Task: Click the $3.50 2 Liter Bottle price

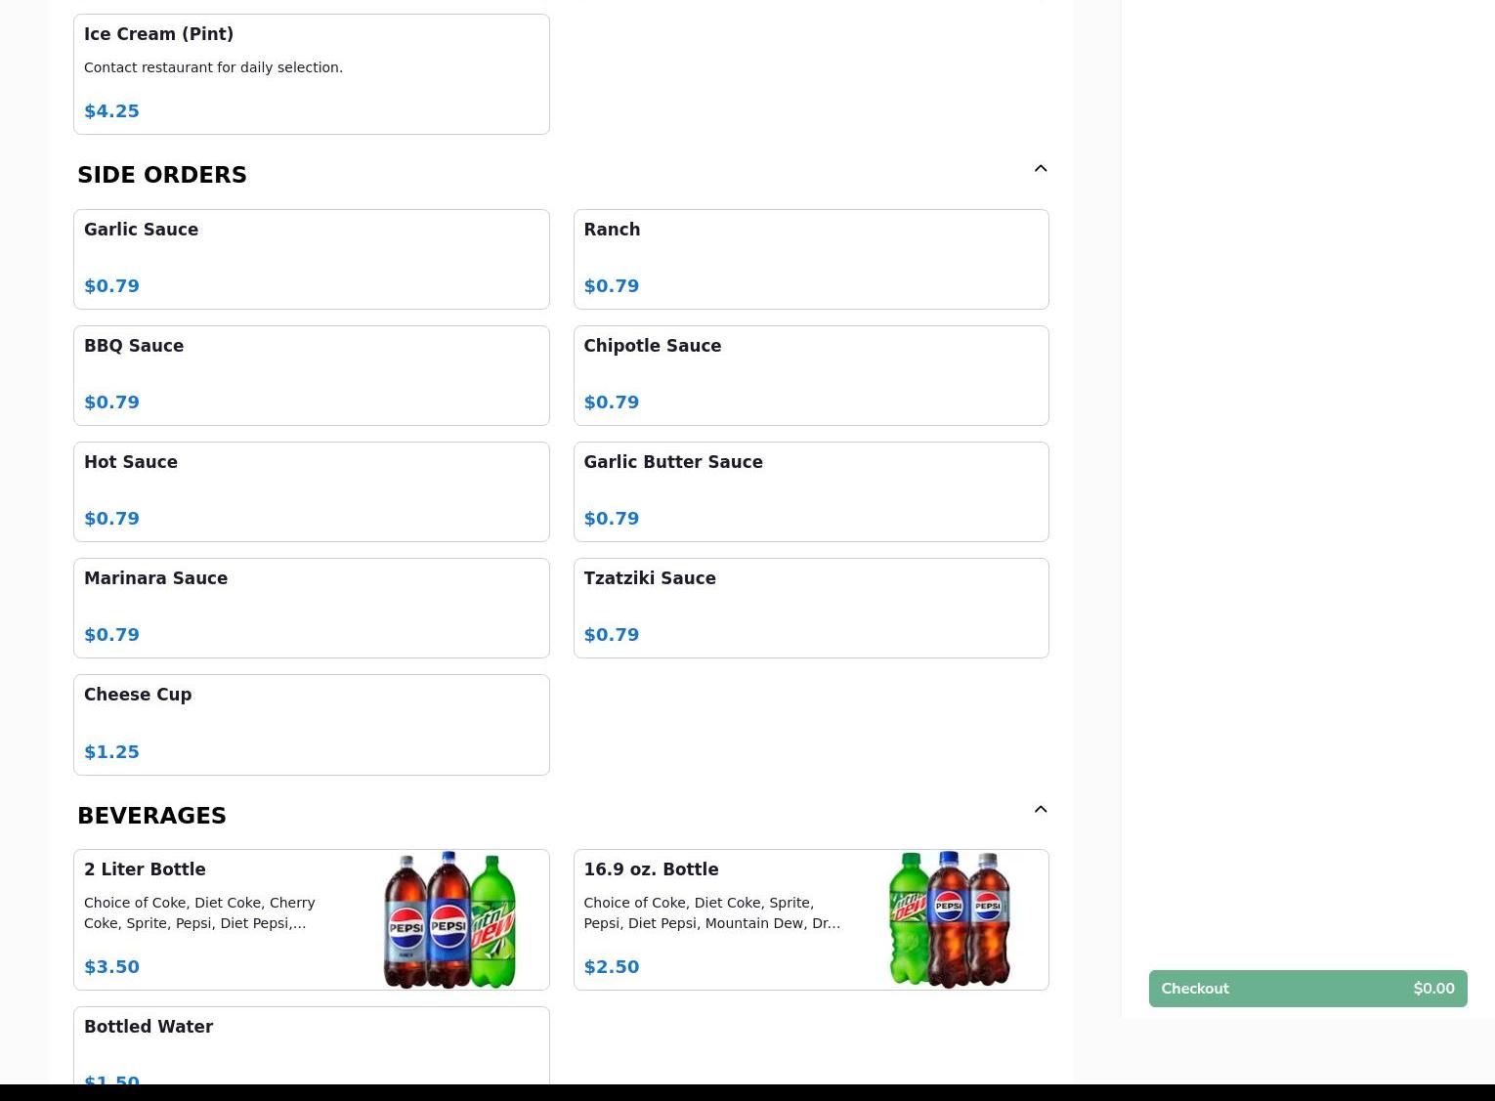Action: tap(111, 967)
